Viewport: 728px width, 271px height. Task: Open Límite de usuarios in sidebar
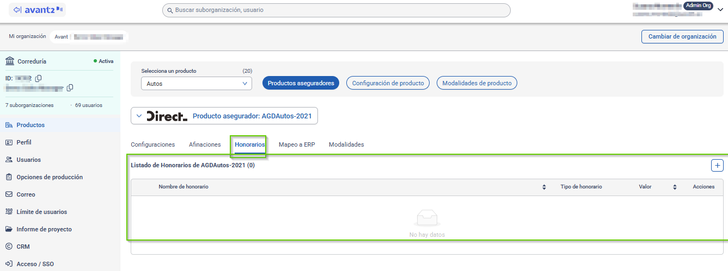coord(60,212)
